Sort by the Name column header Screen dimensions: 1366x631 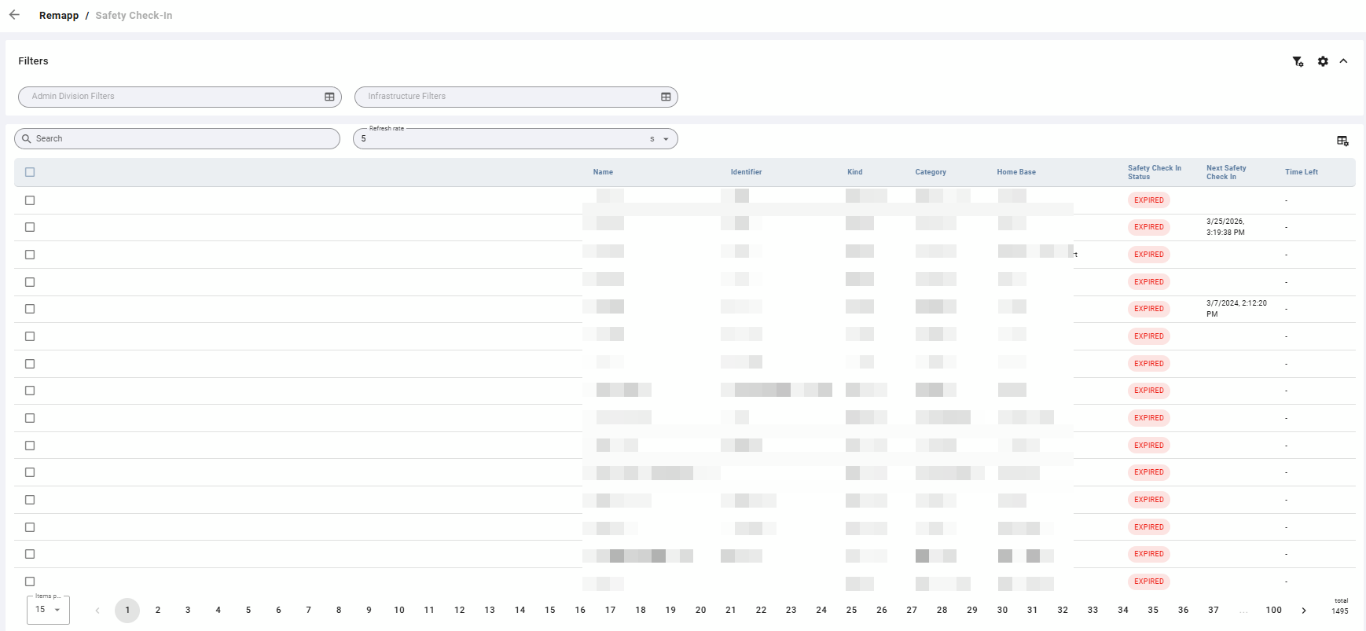coord(603,172)
